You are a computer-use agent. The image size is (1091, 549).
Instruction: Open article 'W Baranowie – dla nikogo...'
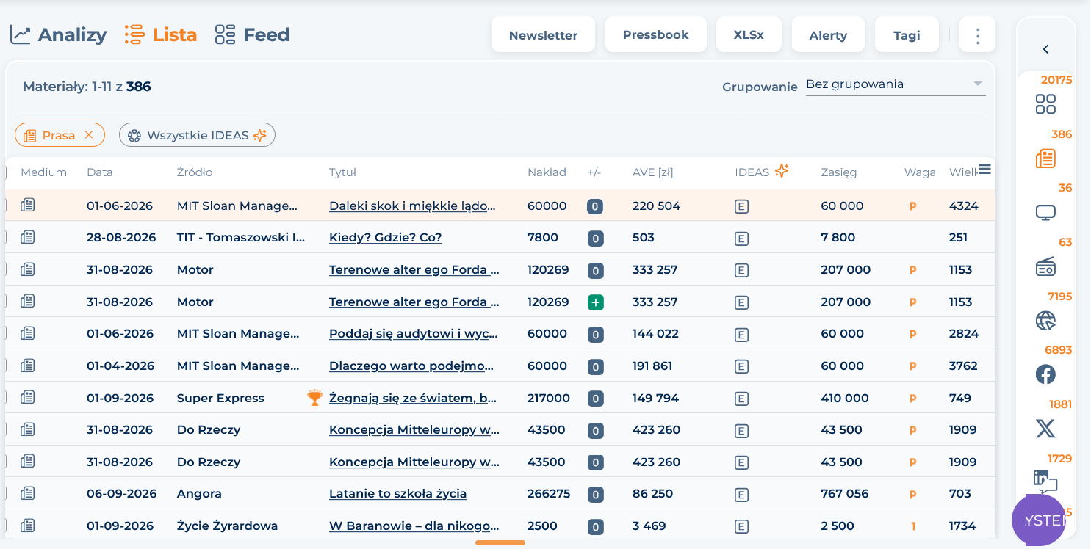tap(414, 526)
